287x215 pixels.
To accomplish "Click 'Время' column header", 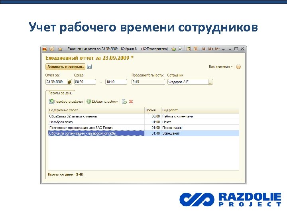I will 153,110.
